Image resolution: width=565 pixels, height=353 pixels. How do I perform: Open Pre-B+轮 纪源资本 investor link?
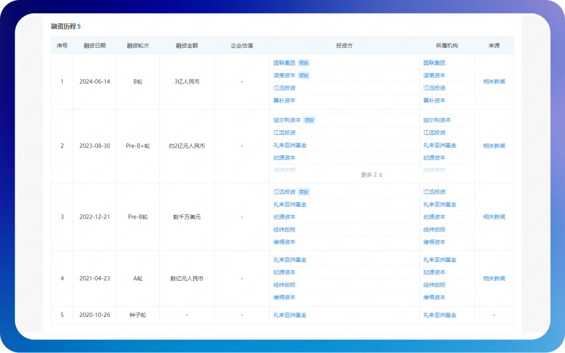pyautogui.click(x=284, y=158)
